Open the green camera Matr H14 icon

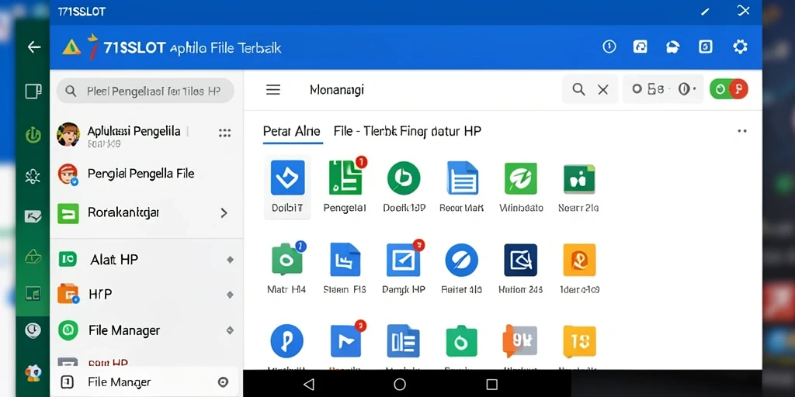[287, 260]
